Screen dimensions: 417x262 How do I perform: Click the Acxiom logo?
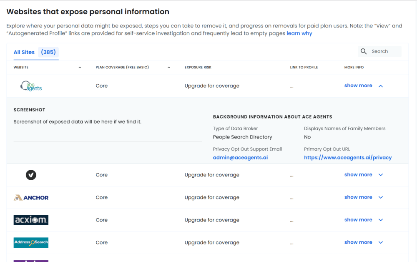(31, 220)
